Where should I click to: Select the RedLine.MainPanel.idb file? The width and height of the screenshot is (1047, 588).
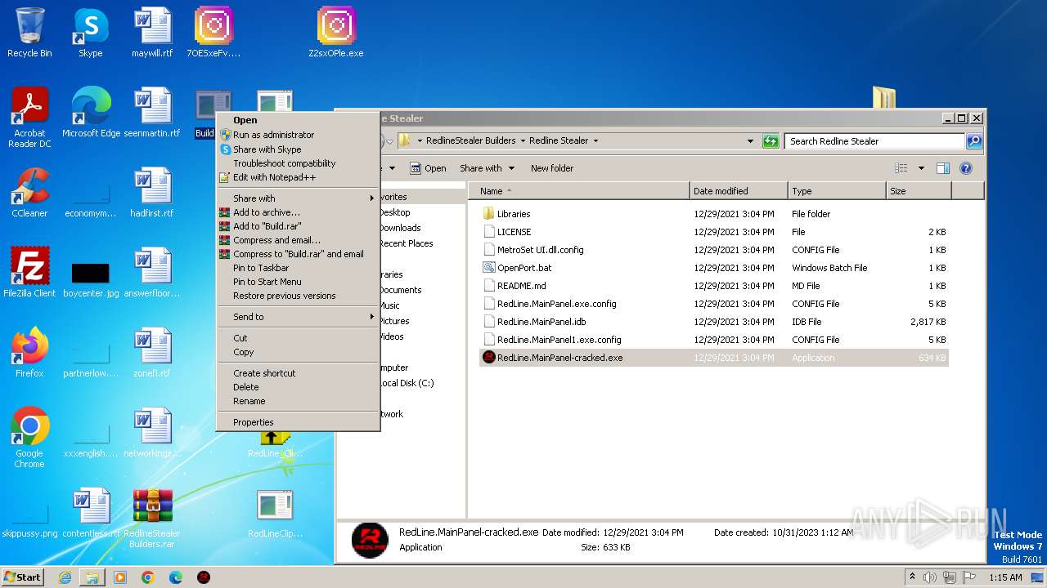click(713, 322)
